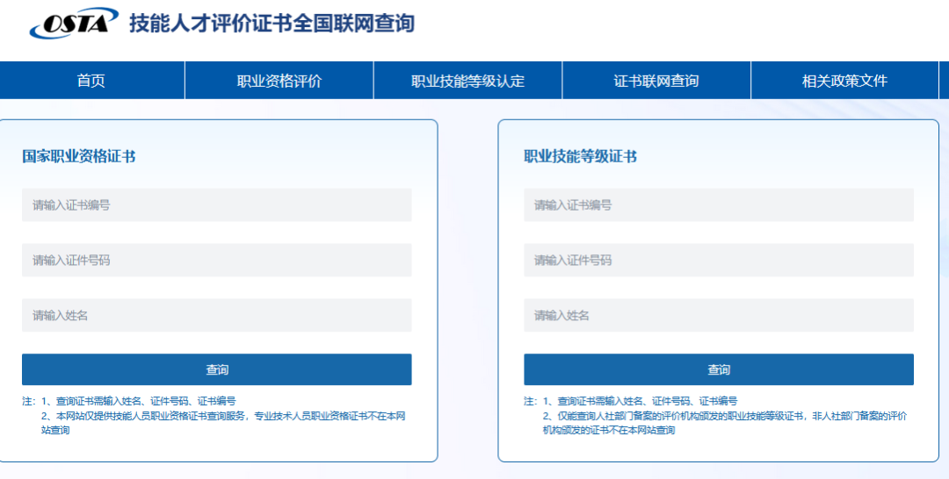Screen dimensions: 949x479
Task: Click the 职业技能等级证书 heading
Action: click(581, 156)
